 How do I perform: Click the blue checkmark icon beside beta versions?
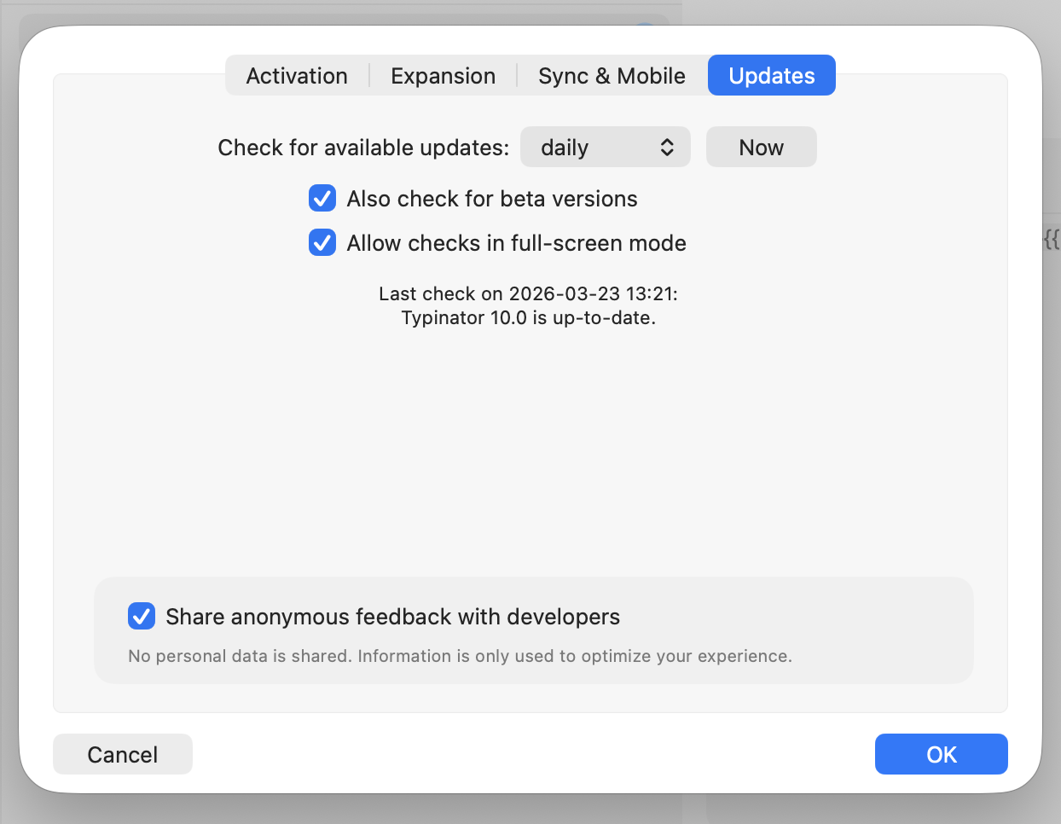click(x=322, y=198)
